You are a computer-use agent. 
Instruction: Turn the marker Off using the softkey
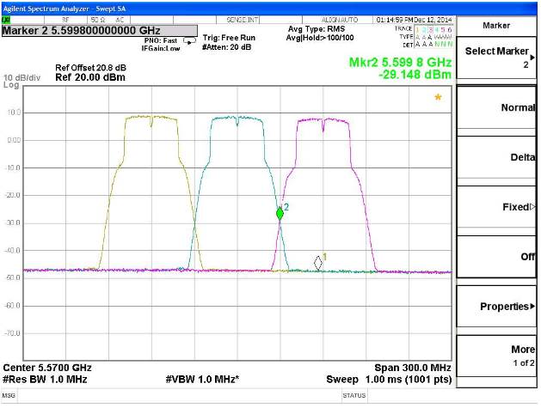[x=496, y=257]
